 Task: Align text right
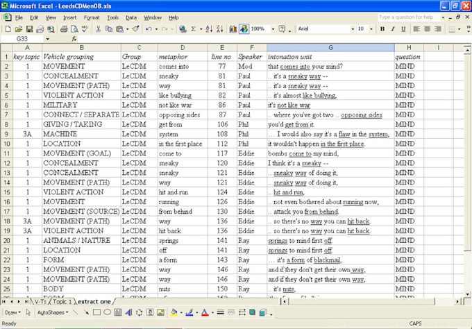coord(438,29)
